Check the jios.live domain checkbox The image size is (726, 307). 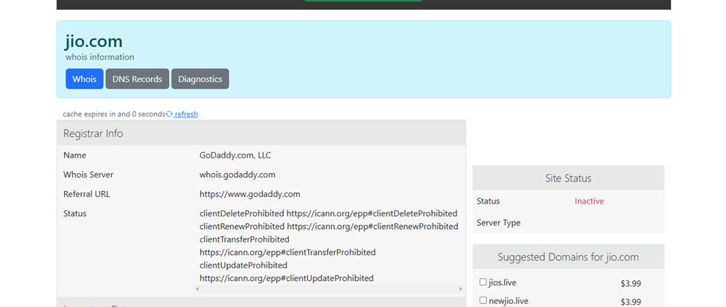(x=483, y=282)
